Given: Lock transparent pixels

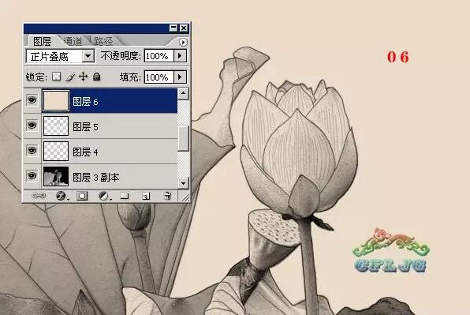Looking at the screenshot, I should pyautogui.click(x=56, y=77).
